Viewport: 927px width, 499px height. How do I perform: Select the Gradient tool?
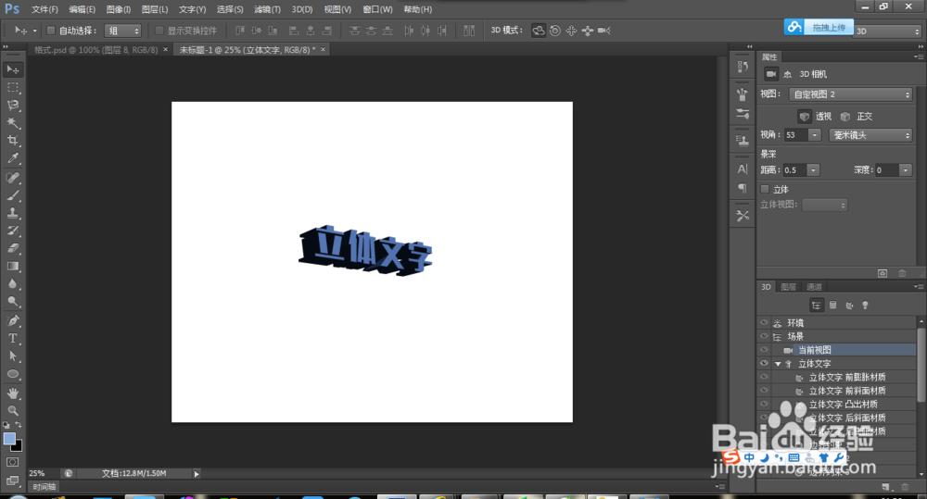click(x=12, y=267)
